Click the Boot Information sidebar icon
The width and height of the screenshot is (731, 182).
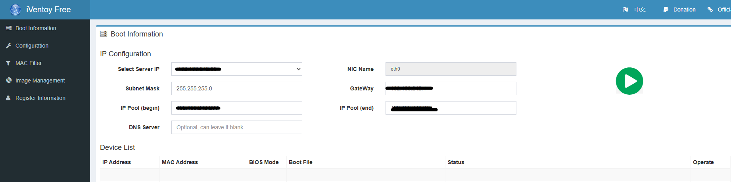(x=8, y=28)
